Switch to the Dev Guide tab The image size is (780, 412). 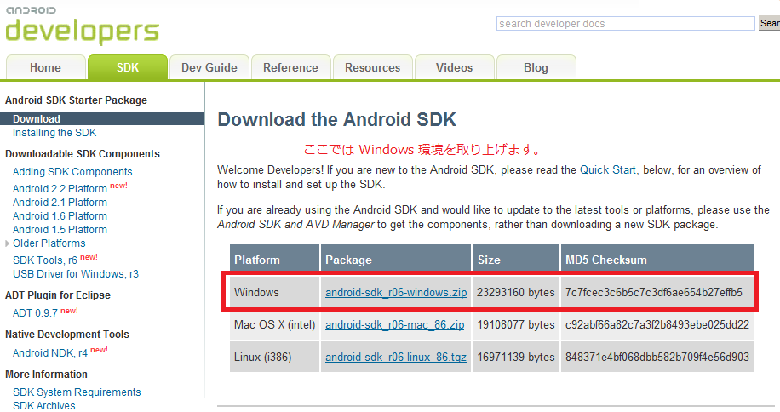pyautogui.click(x=209, y=67)
